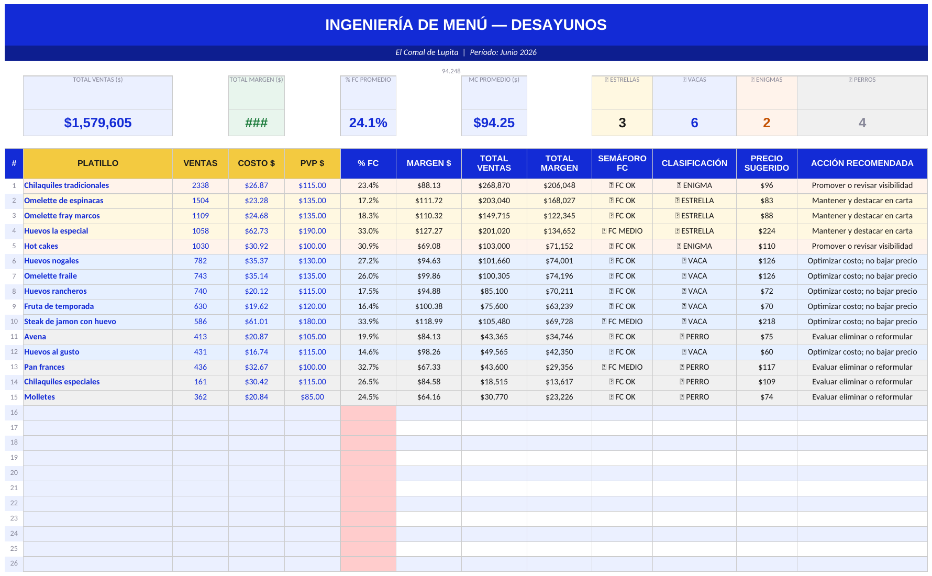Select the CLASIFICACIÓN column header

[694, 163]
